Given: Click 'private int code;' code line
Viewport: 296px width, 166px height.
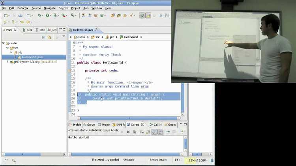Looking at the screenshot, I should point(102,70).
